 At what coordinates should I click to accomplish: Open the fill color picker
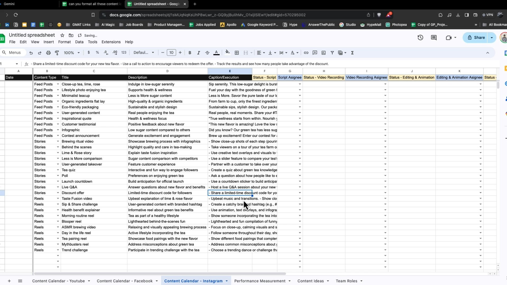click(227, 53)
